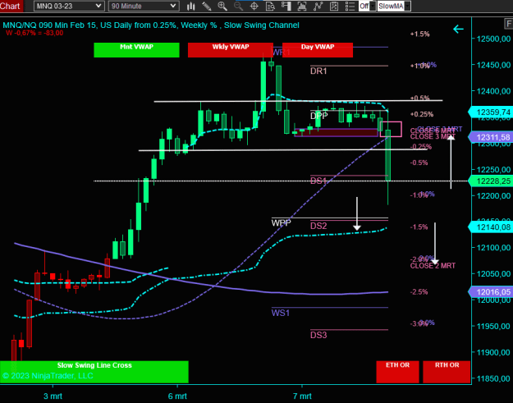Click the DS3 pivot label
The width and height of the screenshot is (513, 403).
[x=318, y=335]
